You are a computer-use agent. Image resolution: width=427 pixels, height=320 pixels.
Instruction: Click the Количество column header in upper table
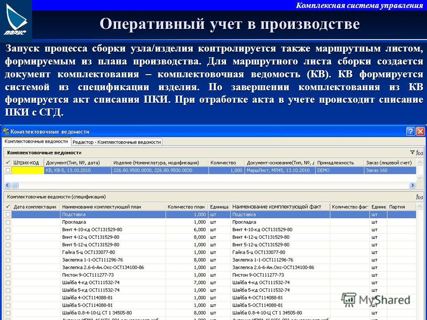pos(226,163)
